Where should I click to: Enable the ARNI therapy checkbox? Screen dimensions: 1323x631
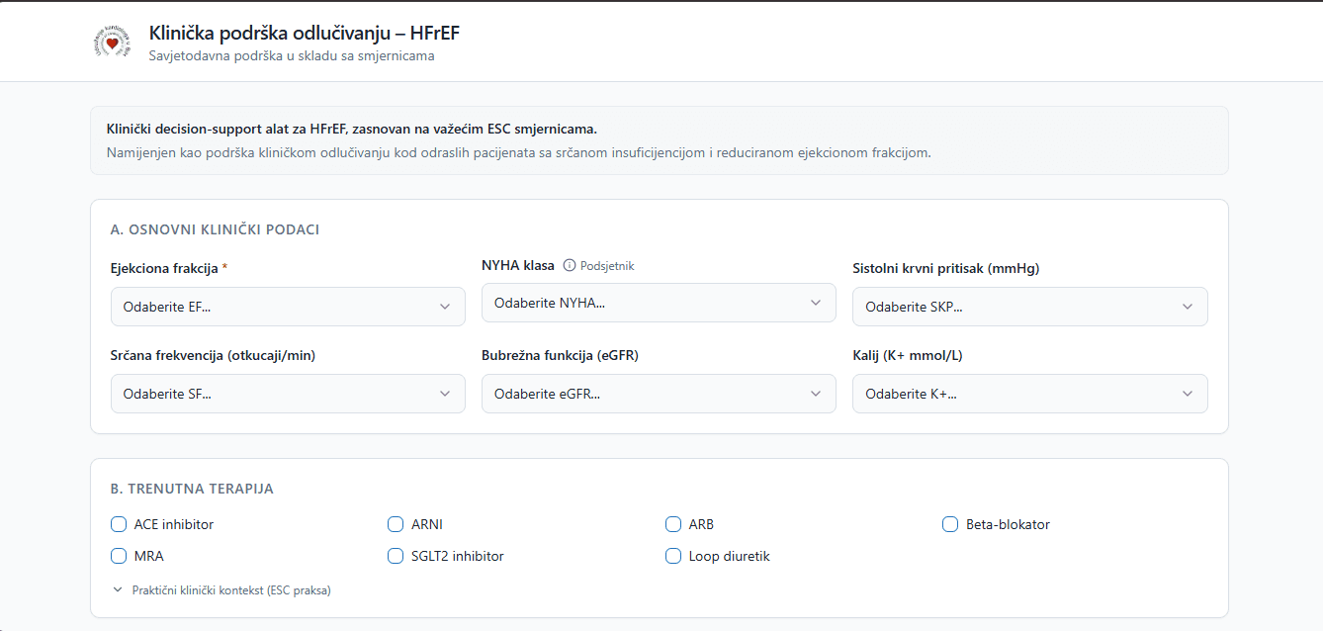coord(396,524)
